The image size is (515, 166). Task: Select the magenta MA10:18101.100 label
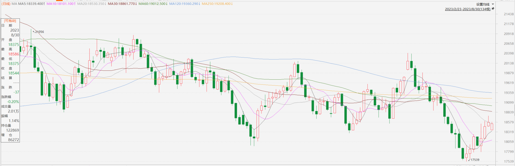(61, 4)
